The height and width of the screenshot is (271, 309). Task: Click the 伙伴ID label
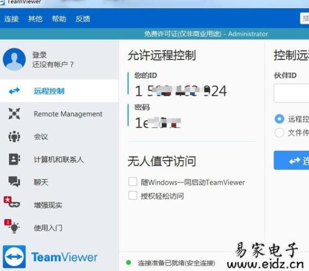285,76
